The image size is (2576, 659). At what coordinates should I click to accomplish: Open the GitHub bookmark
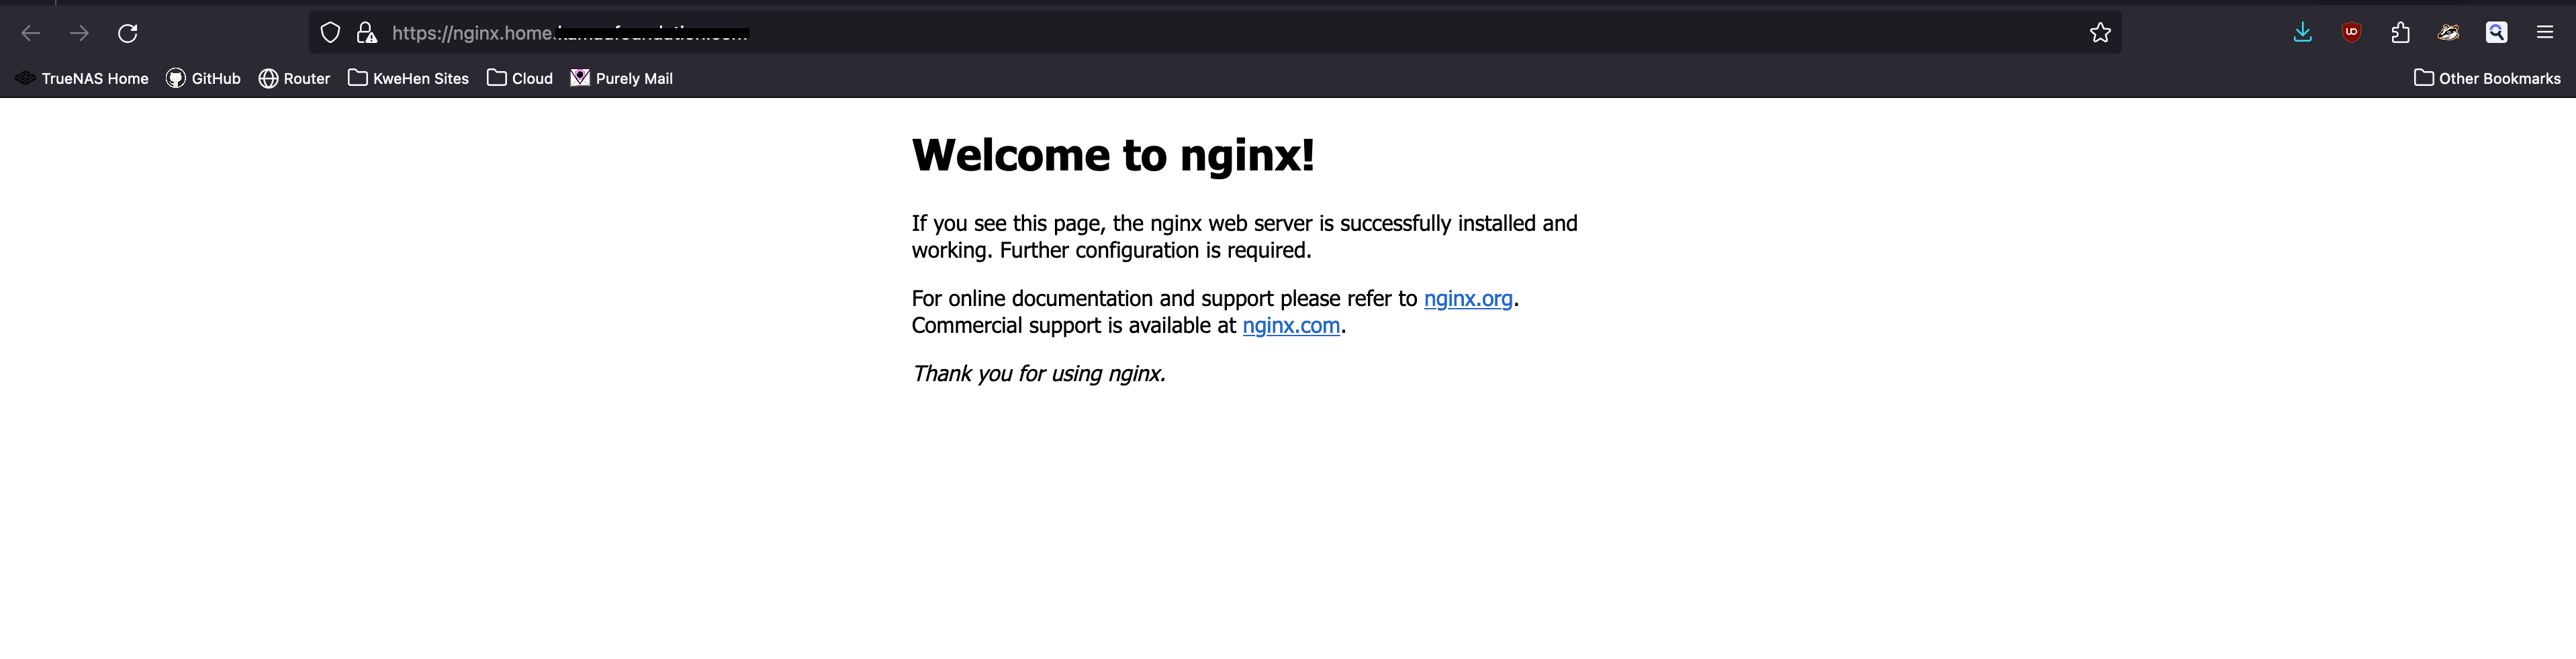[203, 78]
